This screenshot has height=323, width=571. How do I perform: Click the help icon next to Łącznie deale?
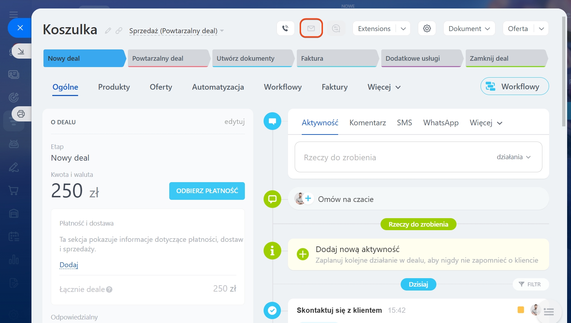pyautogui.click(x=109, y=289)
